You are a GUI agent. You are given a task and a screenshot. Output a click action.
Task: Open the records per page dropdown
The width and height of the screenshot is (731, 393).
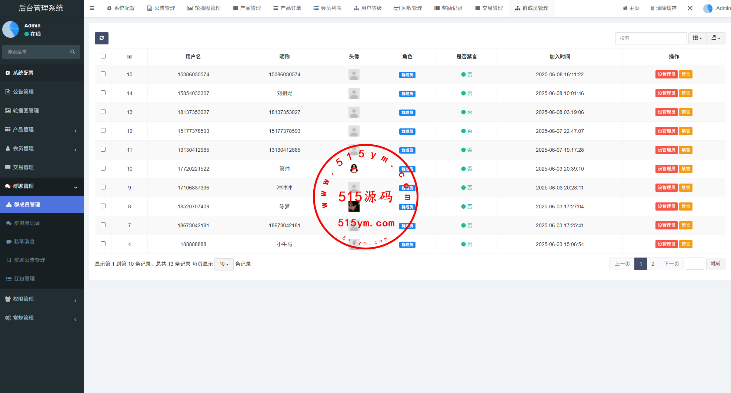[224, 264]
